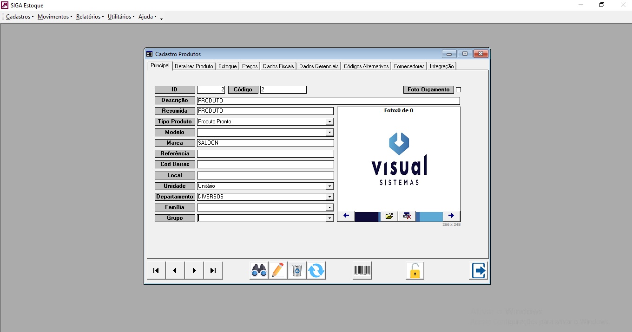This screenshot has height=332, width=632.
Task: Click the Código label button
Action: [x=243, y=90]
